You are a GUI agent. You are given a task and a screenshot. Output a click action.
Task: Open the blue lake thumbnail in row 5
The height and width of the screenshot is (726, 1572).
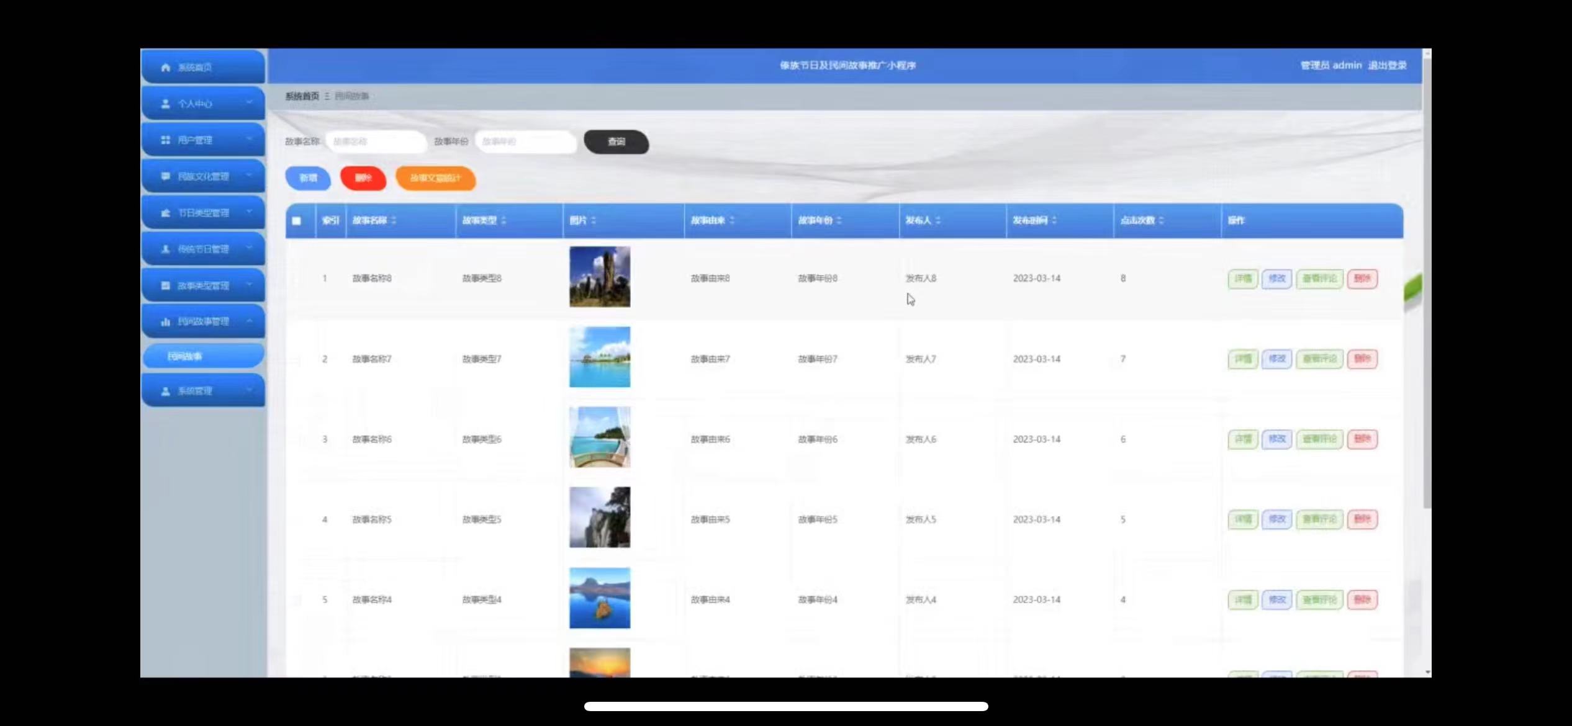pos(600,598)
